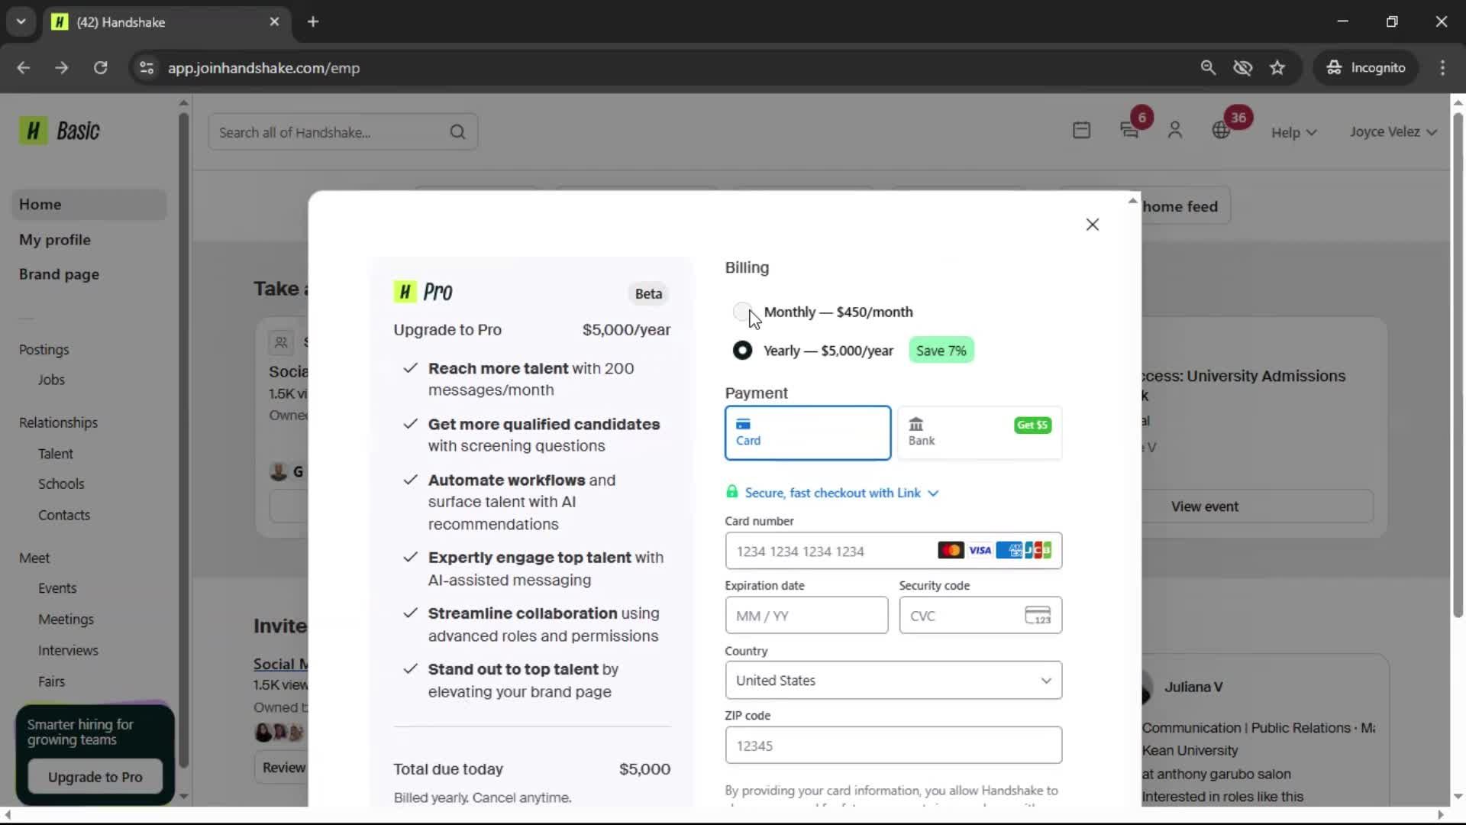Open Brand page in the sidebar

coord(59,274)
